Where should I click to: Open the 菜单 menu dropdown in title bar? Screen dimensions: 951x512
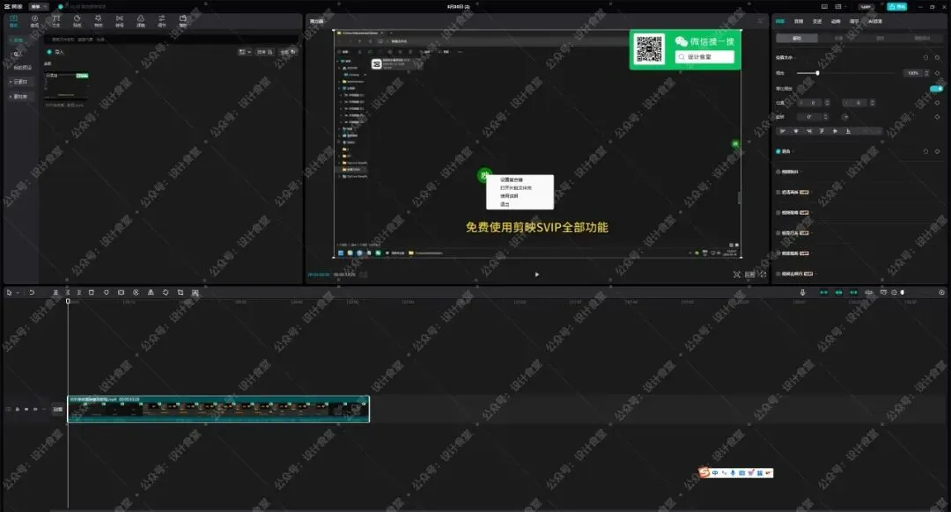tap(38, 7)
